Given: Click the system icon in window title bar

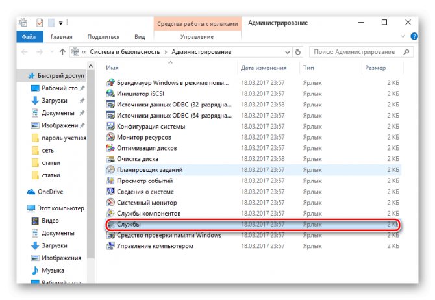Looking at the screenshot, I should coord(23,23).
